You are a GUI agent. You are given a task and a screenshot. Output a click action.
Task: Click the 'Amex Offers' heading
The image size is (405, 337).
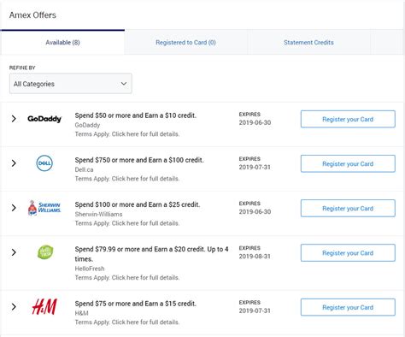(x=32, y=15)
